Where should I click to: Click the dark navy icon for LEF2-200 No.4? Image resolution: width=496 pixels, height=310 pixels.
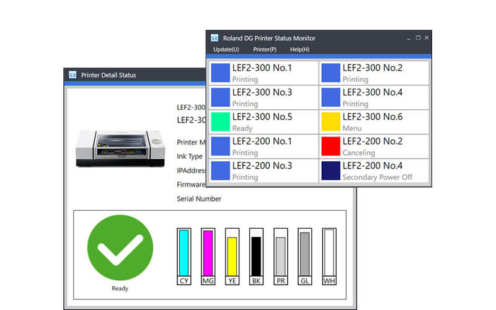click(330, 170)
